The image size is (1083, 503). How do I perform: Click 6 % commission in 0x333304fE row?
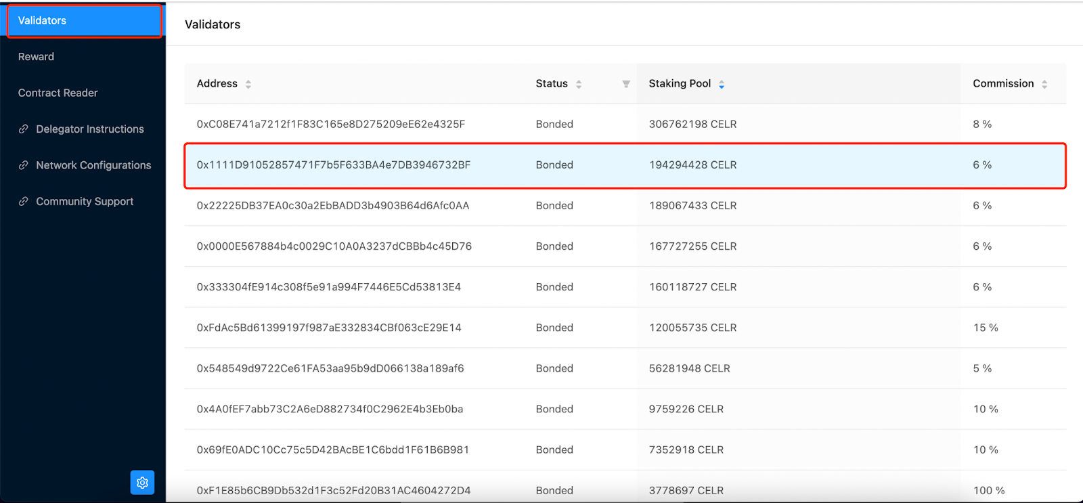(982, 286)
